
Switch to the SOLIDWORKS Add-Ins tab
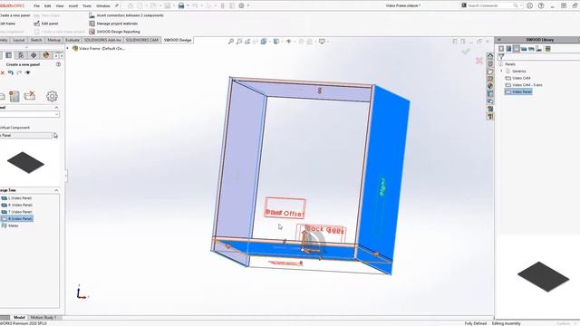tap(102, 40)
